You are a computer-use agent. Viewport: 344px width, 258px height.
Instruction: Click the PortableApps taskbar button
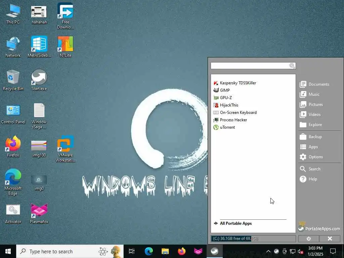[214, 251]
